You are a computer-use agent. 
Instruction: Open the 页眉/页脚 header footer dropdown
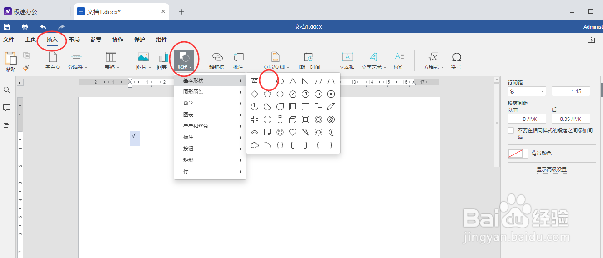(x=276, y=61)
